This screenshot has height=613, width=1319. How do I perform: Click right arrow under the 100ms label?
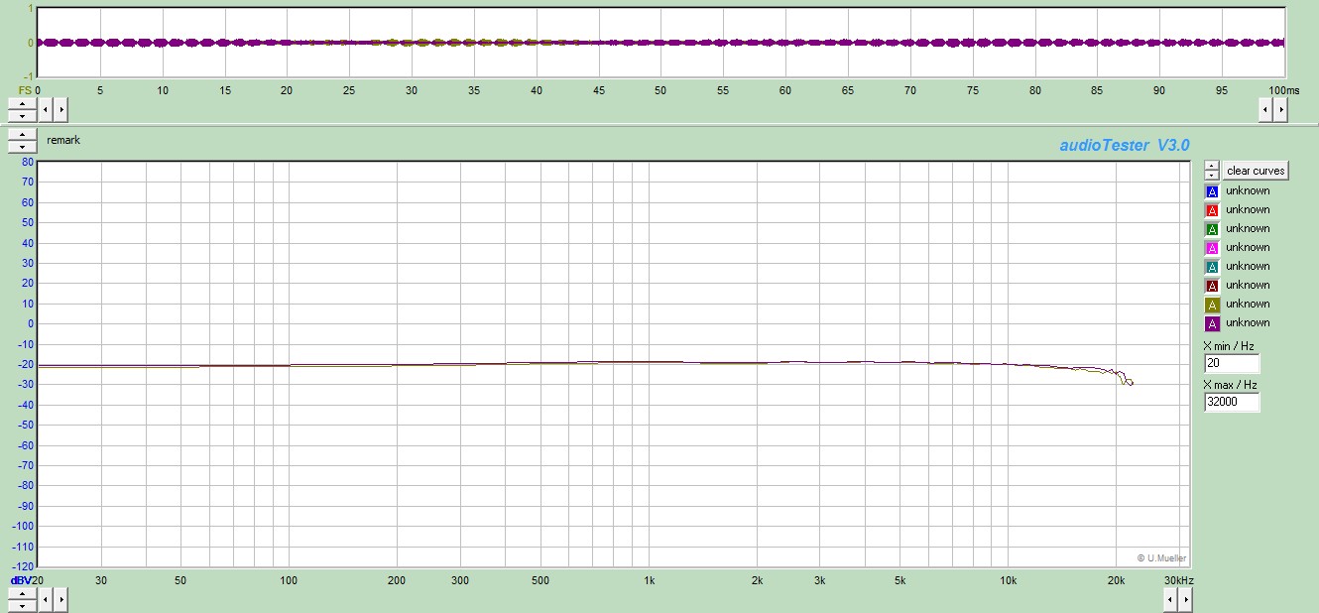point(1280,108)
